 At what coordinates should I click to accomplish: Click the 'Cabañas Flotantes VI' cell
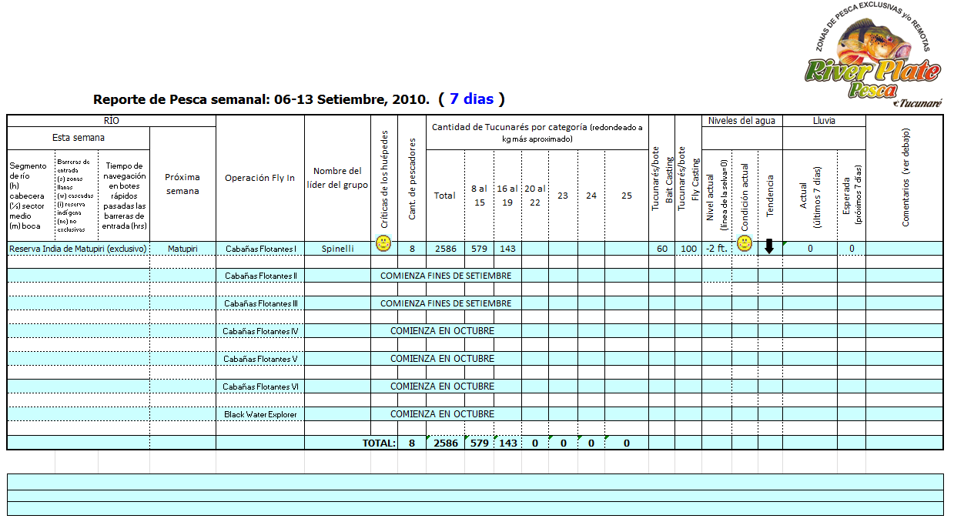pos(260,386)
